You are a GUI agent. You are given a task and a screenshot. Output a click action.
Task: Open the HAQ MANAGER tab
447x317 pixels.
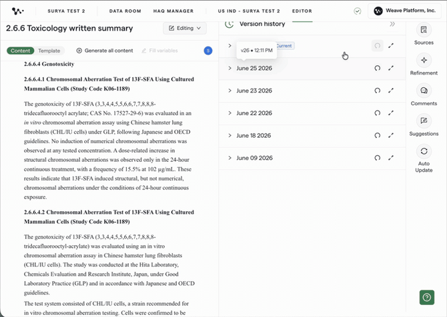coord(173,11)
